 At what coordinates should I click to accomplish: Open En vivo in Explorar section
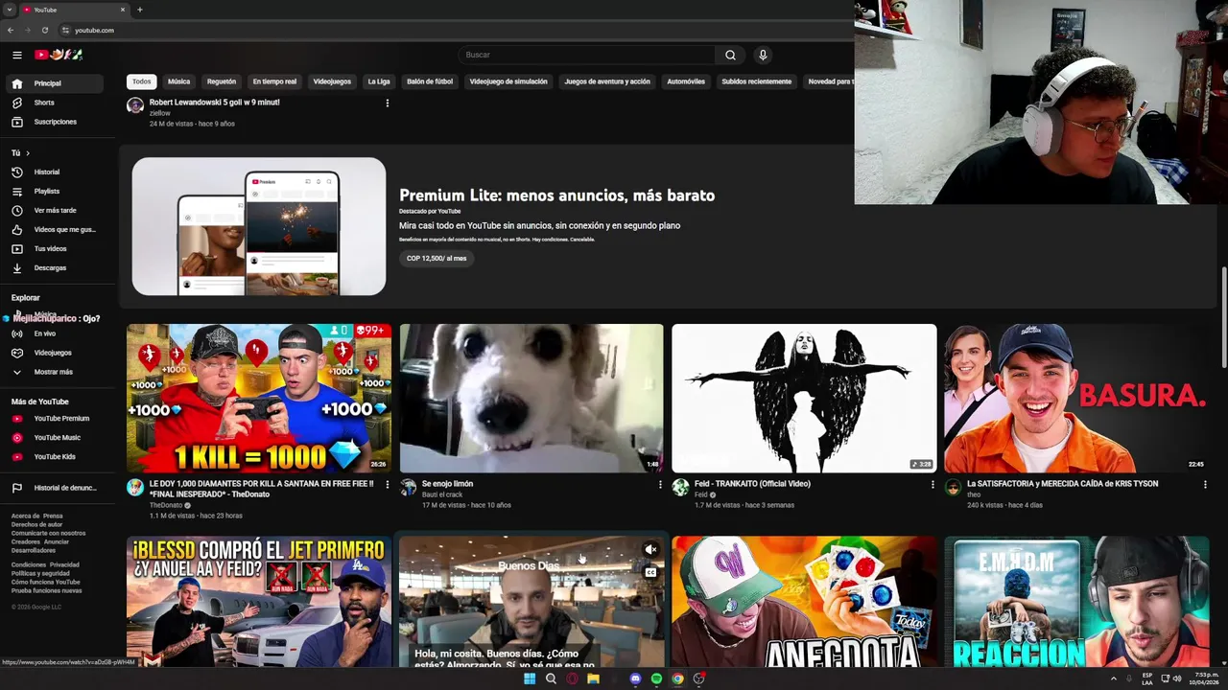click(x=54, y=333)
